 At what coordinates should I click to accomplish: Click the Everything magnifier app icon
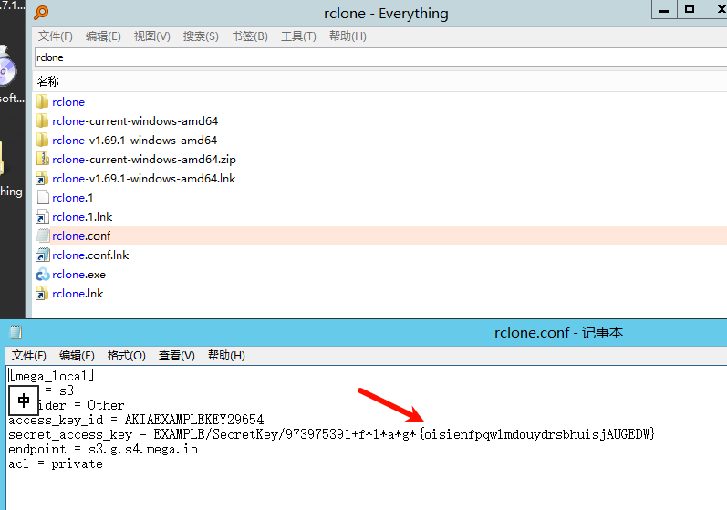coord(41,13)
